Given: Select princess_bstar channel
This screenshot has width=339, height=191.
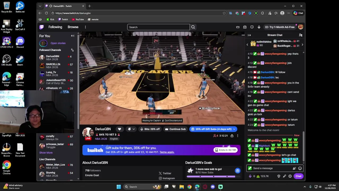Looking at the screenshot, I should tap(56, 146).
